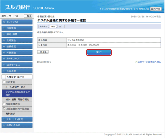Expand the セキュリティ設定 plus icon
The image size is (165, 138).
point(4,119)
